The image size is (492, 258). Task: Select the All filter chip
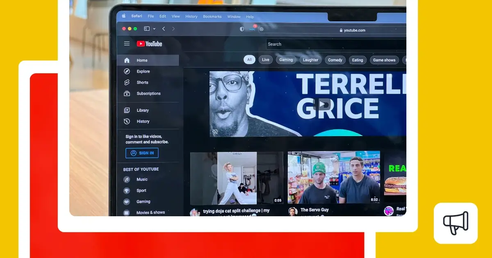249,60
